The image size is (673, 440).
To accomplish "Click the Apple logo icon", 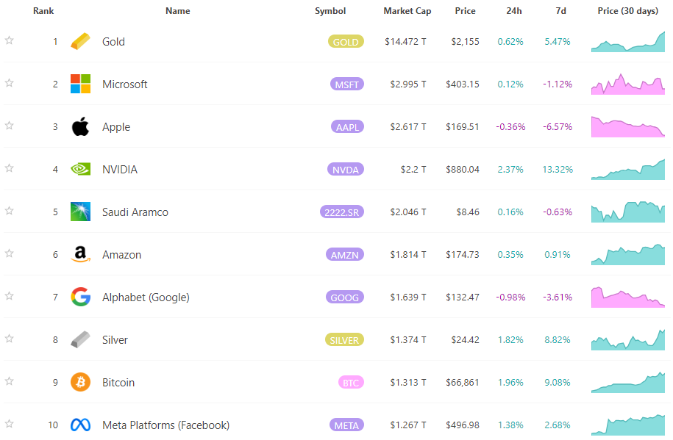I will click(80, 127).
